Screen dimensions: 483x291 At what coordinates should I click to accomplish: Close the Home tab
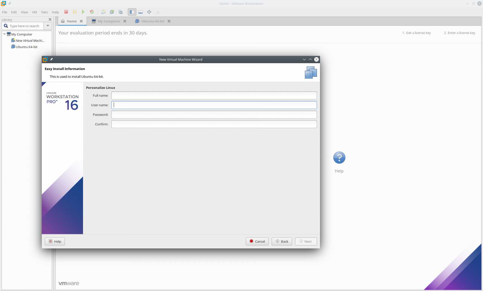point(81,21)
